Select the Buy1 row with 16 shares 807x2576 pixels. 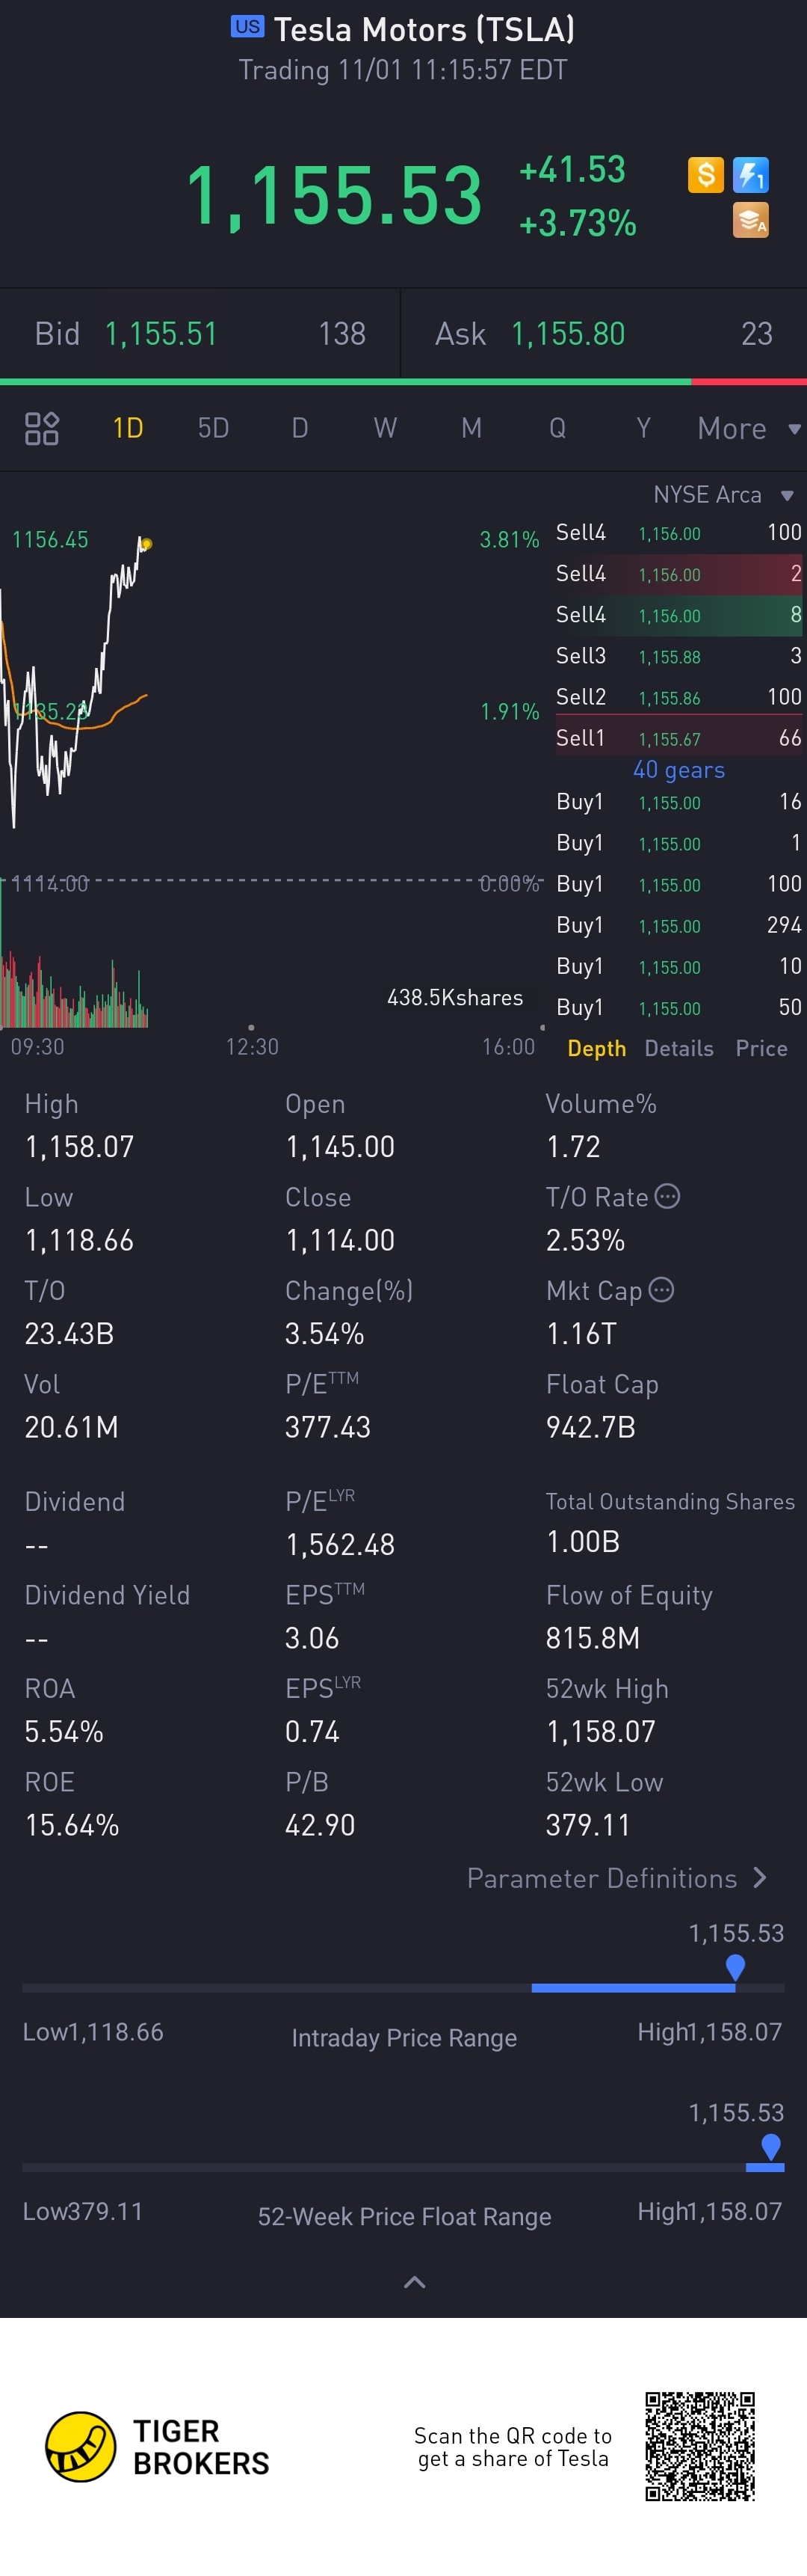(679, 802)
